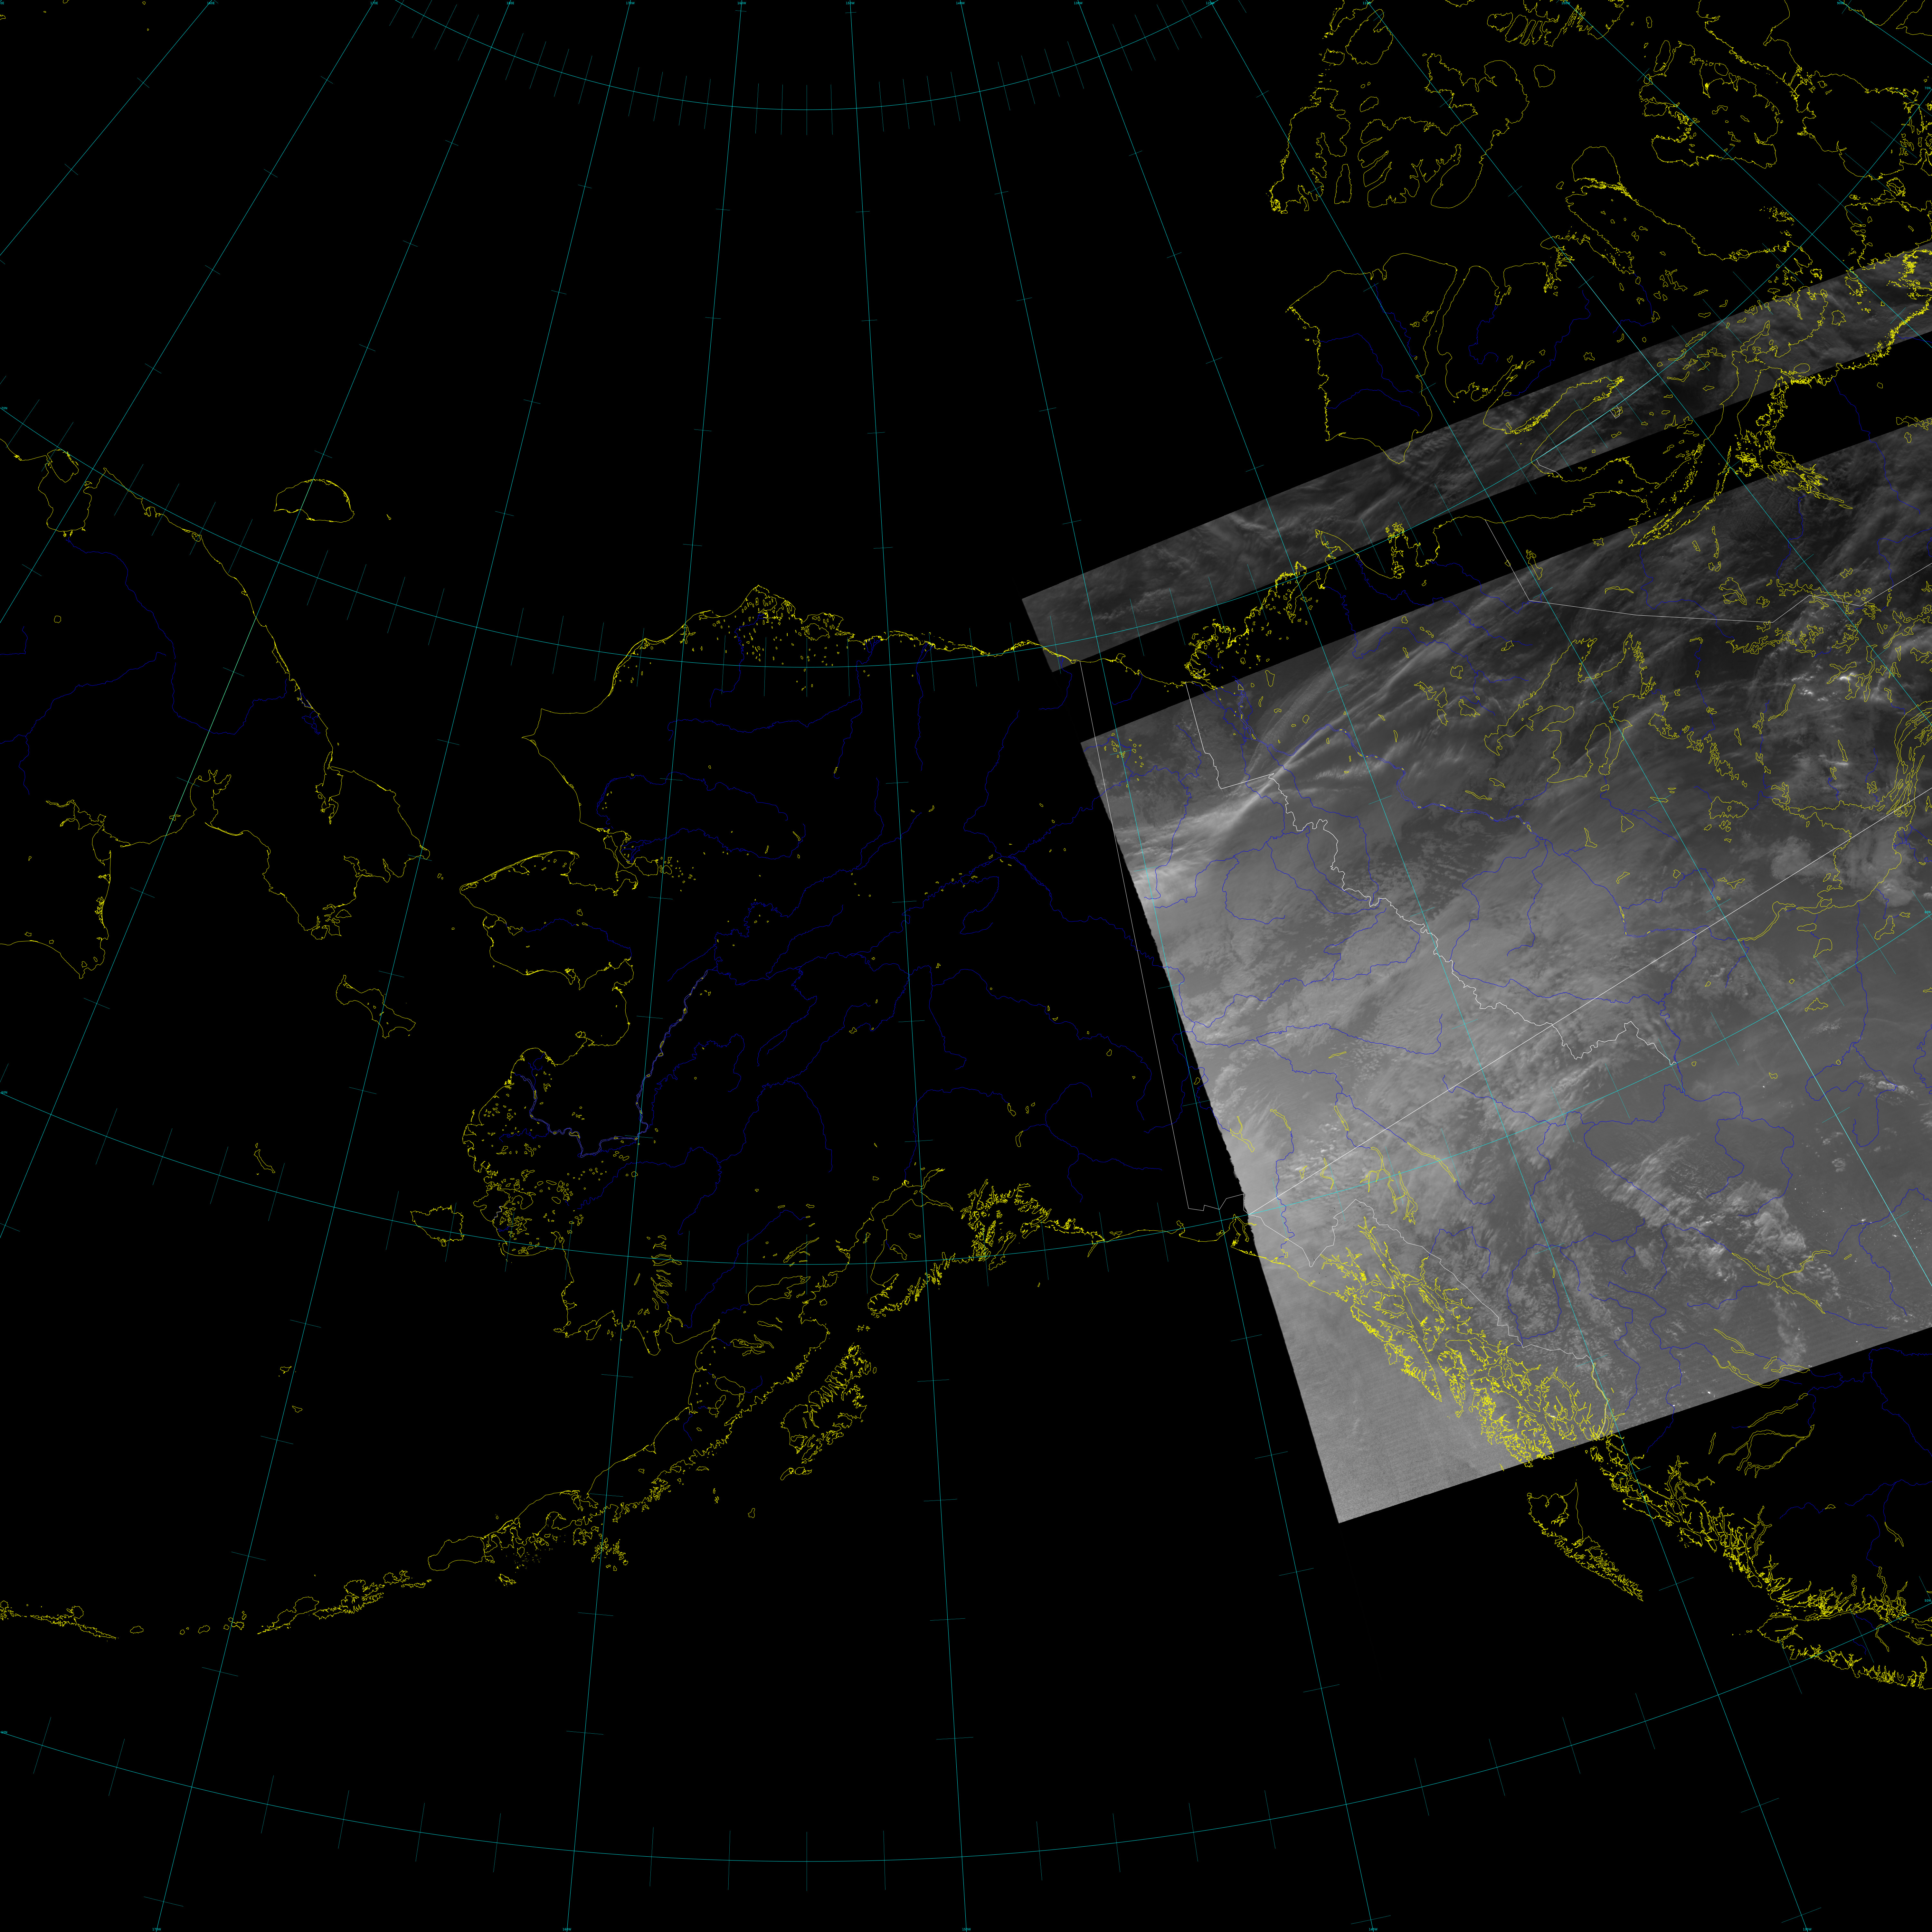Click the 90W longitude label

tap(1840, 3)
